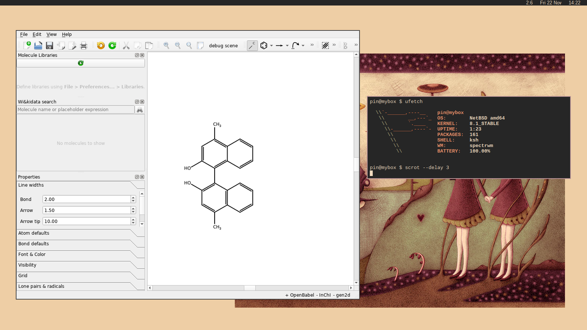Click the canvas vertical scrollbar handle

pyautogui.click(x=356, y=164)
